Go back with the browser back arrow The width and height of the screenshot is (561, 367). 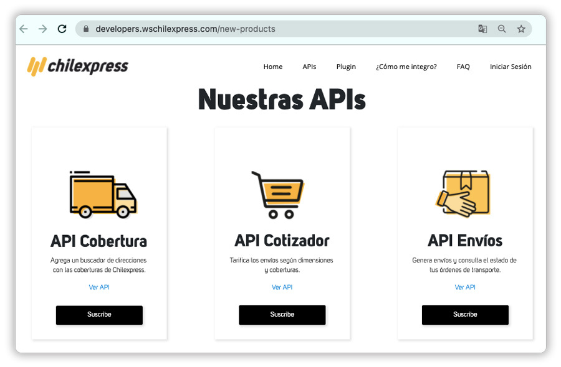24,29
